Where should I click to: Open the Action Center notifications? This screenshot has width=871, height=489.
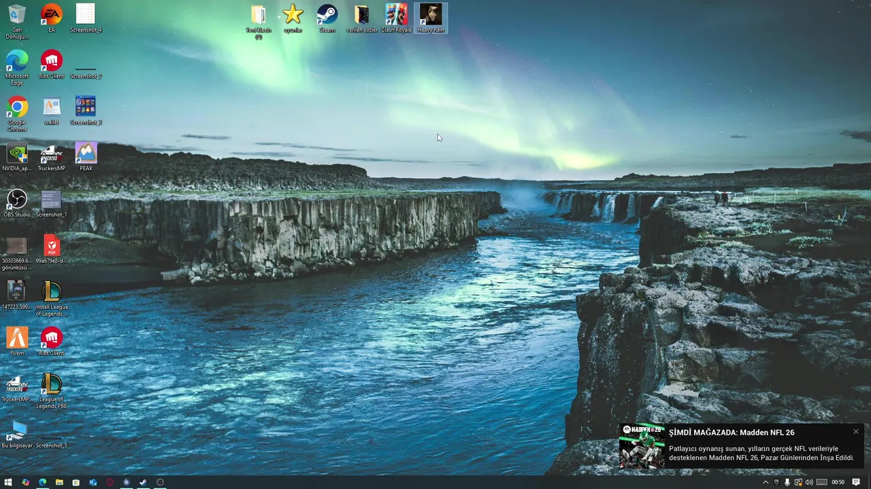click(856, 482)
